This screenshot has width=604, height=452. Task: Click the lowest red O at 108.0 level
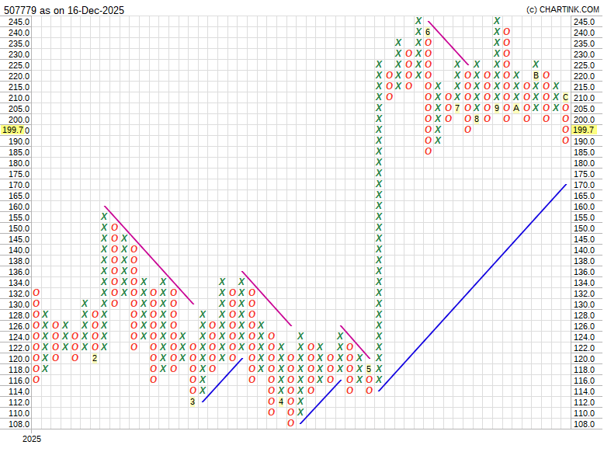click(290, 423)
